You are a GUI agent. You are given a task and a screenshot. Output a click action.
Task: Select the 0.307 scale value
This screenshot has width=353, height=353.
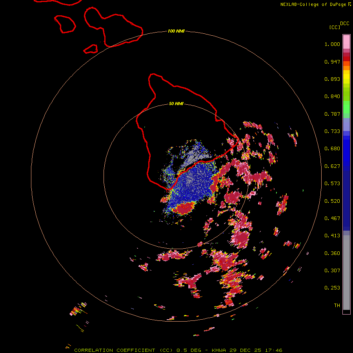click(x=332, y=271)
